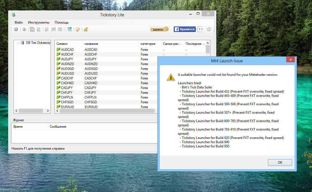Click the greyed bar chart toolbar icon
Screen dimensions: 312x192
(47, 29)
